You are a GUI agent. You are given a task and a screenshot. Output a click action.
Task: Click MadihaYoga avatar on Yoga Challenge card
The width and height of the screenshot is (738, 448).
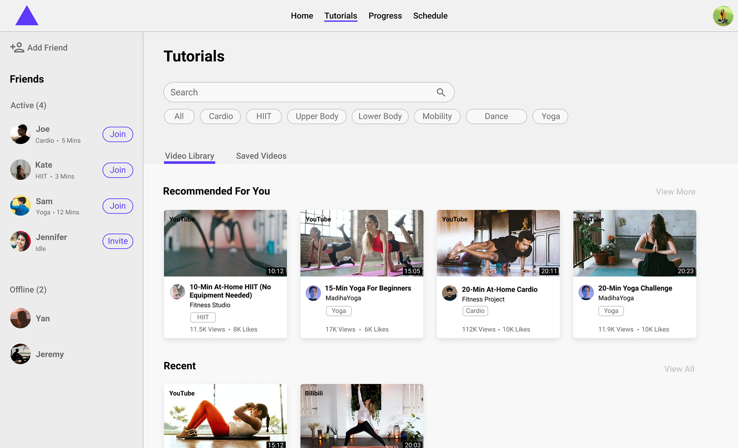tap(586, 293)
